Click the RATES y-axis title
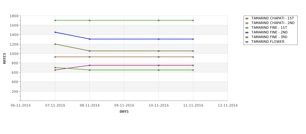The height and width of the screenshot is (134, 306). [x=4, y=58]
